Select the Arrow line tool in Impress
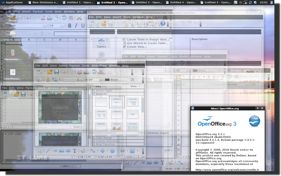 pos(55,151)
